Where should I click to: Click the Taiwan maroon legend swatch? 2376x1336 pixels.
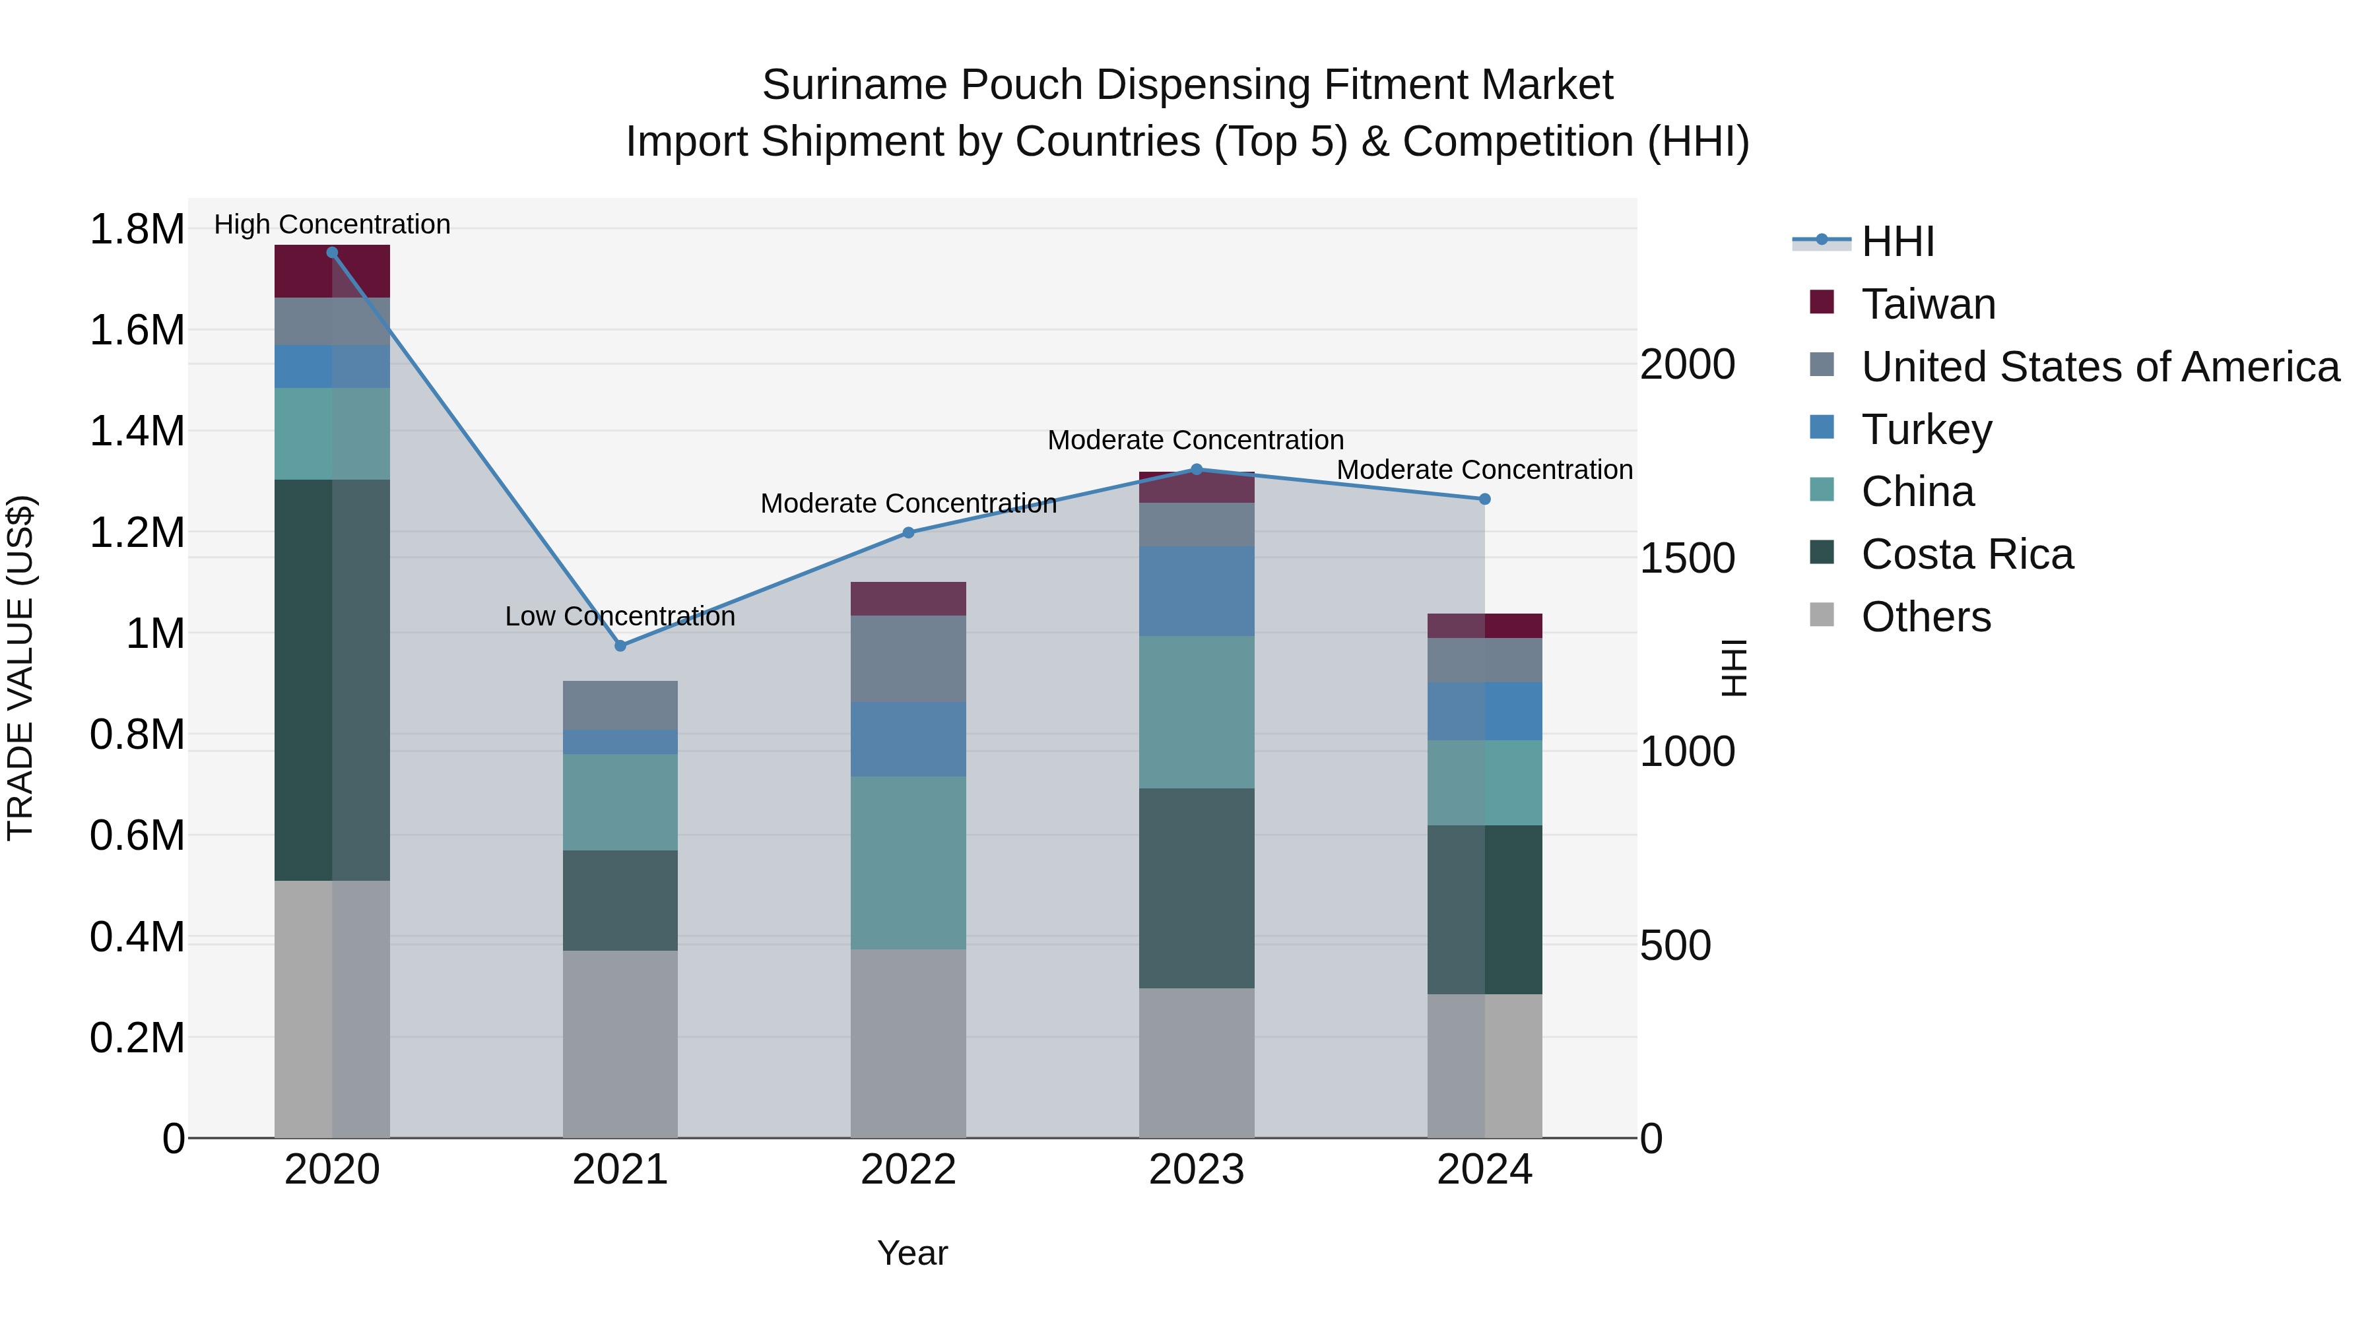[x=1822, y=302]
